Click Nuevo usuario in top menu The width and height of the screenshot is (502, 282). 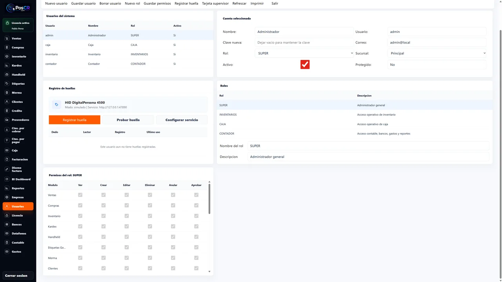click(56, 3)
